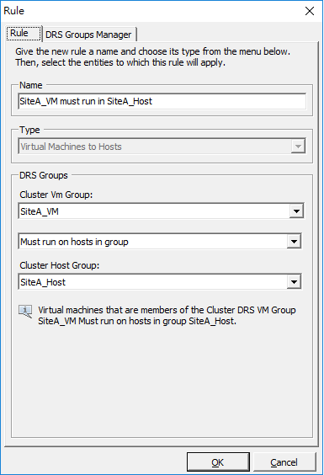The image size is (324, 475).
Task: Click the rule summary text about SiteA_VM
Action: [167, 315]
